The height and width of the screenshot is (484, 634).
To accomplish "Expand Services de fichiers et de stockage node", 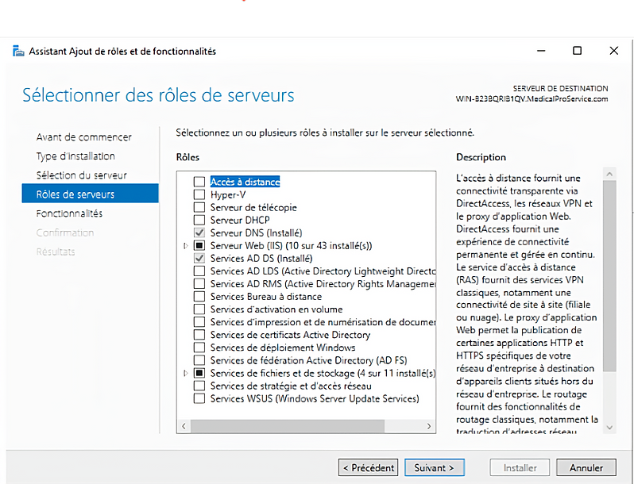I will tap(186, 373).
